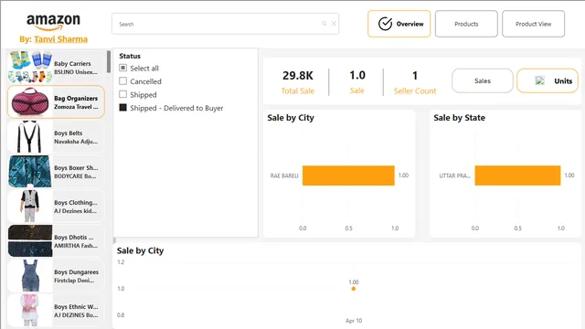Click the Apr 10 axis label
Screen dimensions: 585x329
click(x=354, y=321)
